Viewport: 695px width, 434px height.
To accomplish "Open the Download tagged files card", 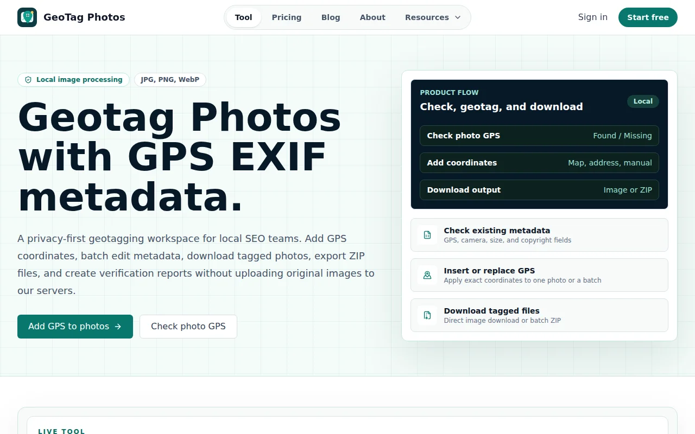I will (x=539, y=315).
